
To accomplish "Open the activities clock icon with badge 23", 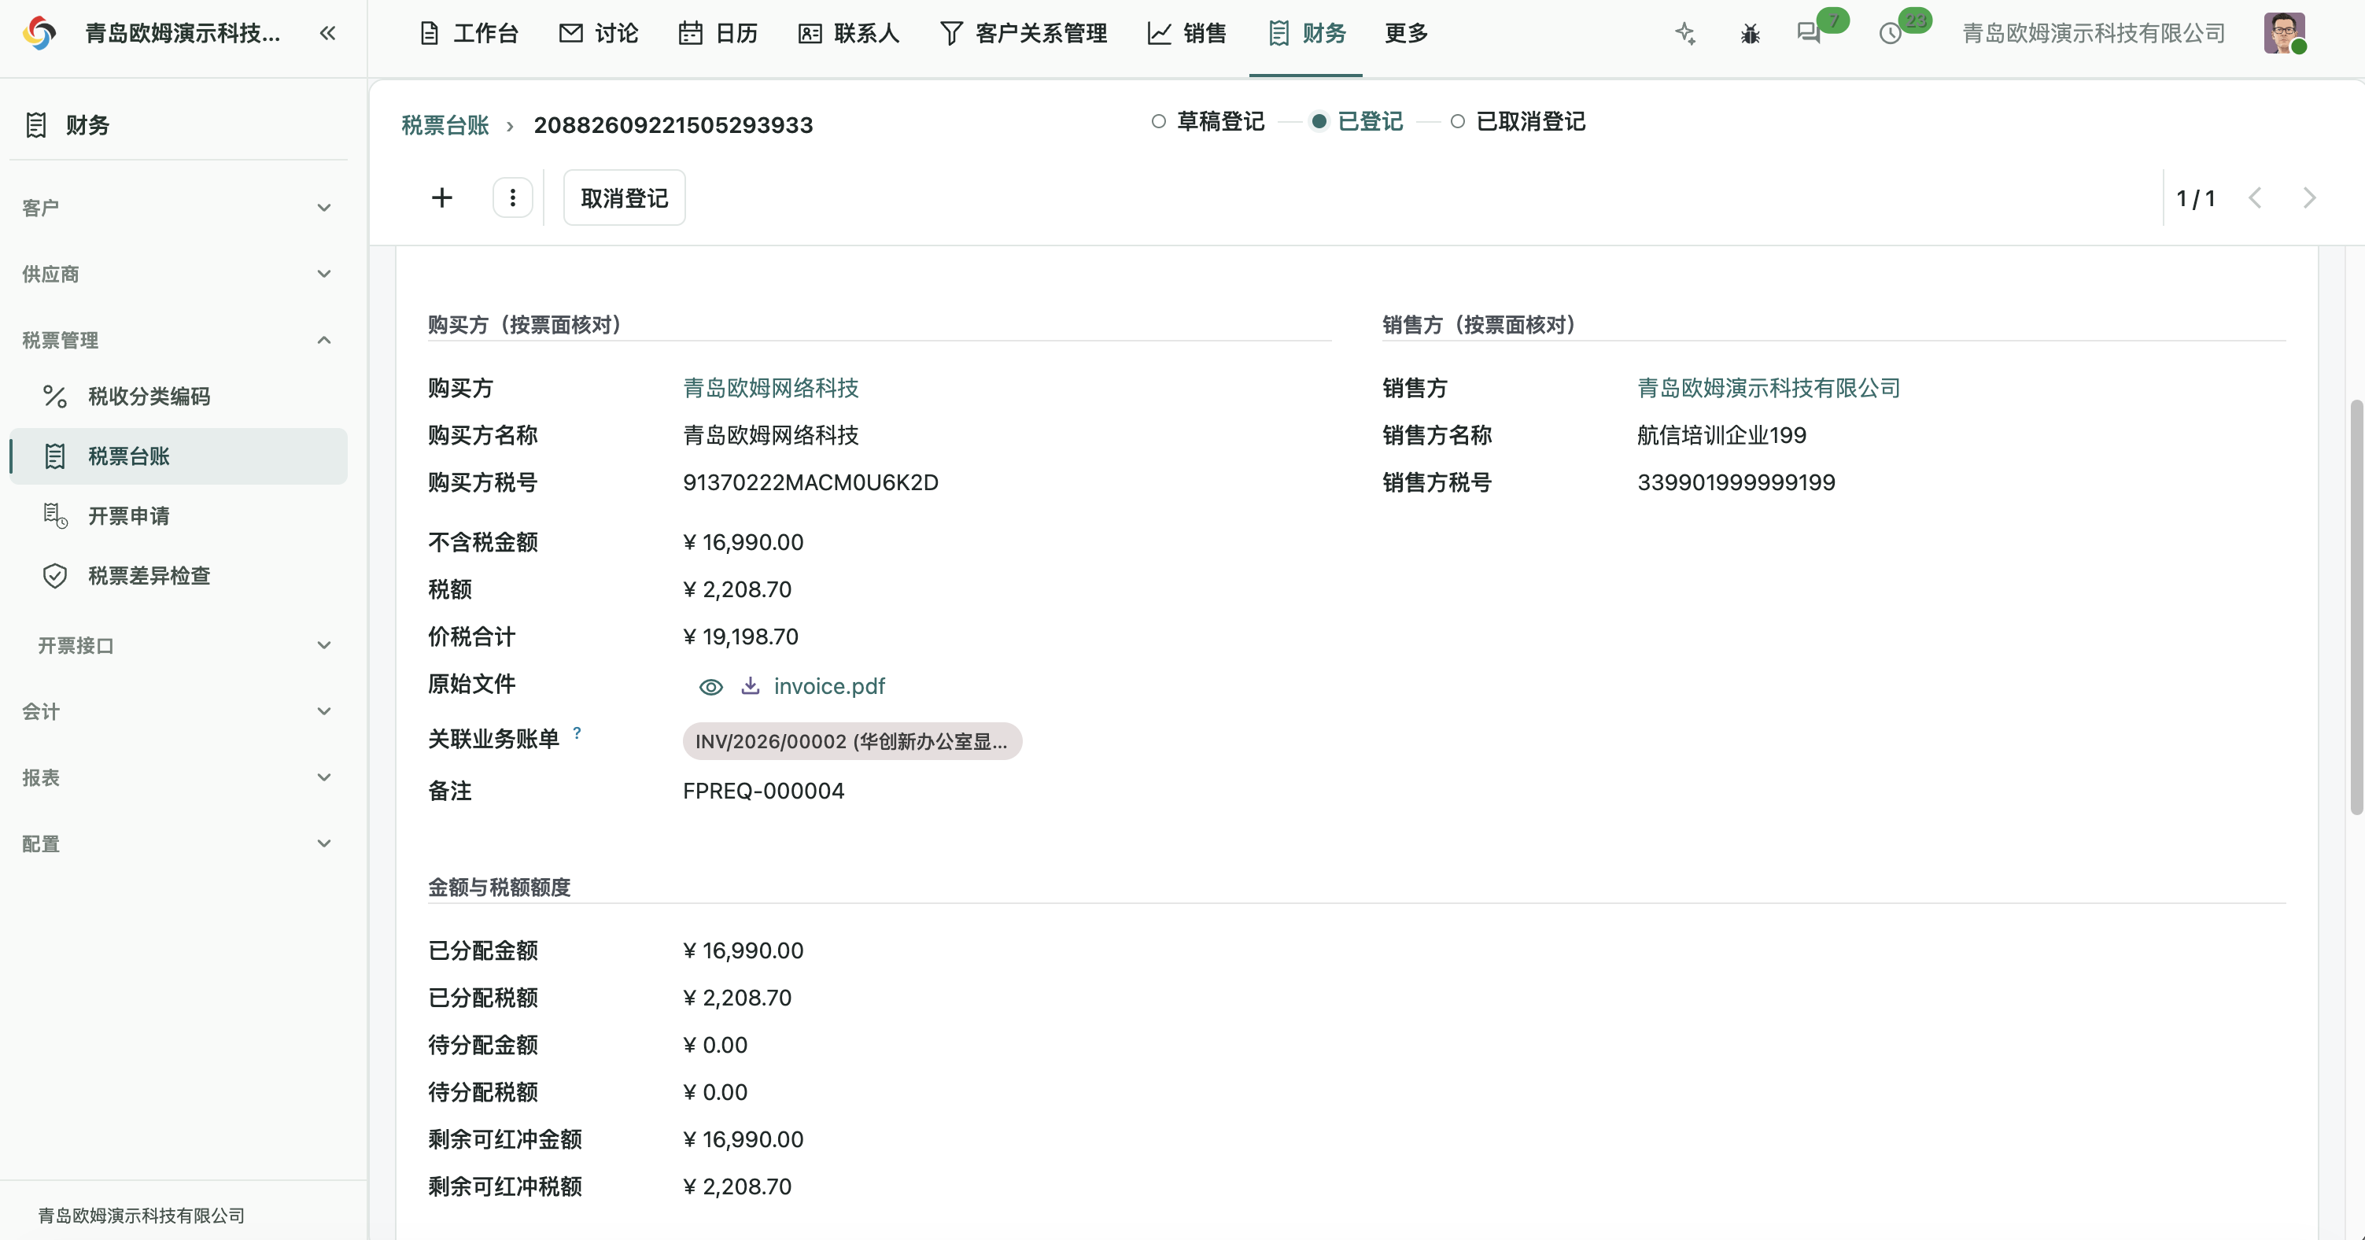I will (1891, 34).
